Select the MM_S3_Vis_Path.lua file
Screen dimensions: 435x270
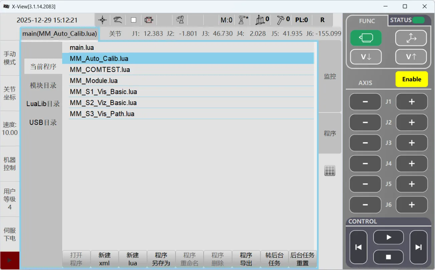click(x=103, y=113)
